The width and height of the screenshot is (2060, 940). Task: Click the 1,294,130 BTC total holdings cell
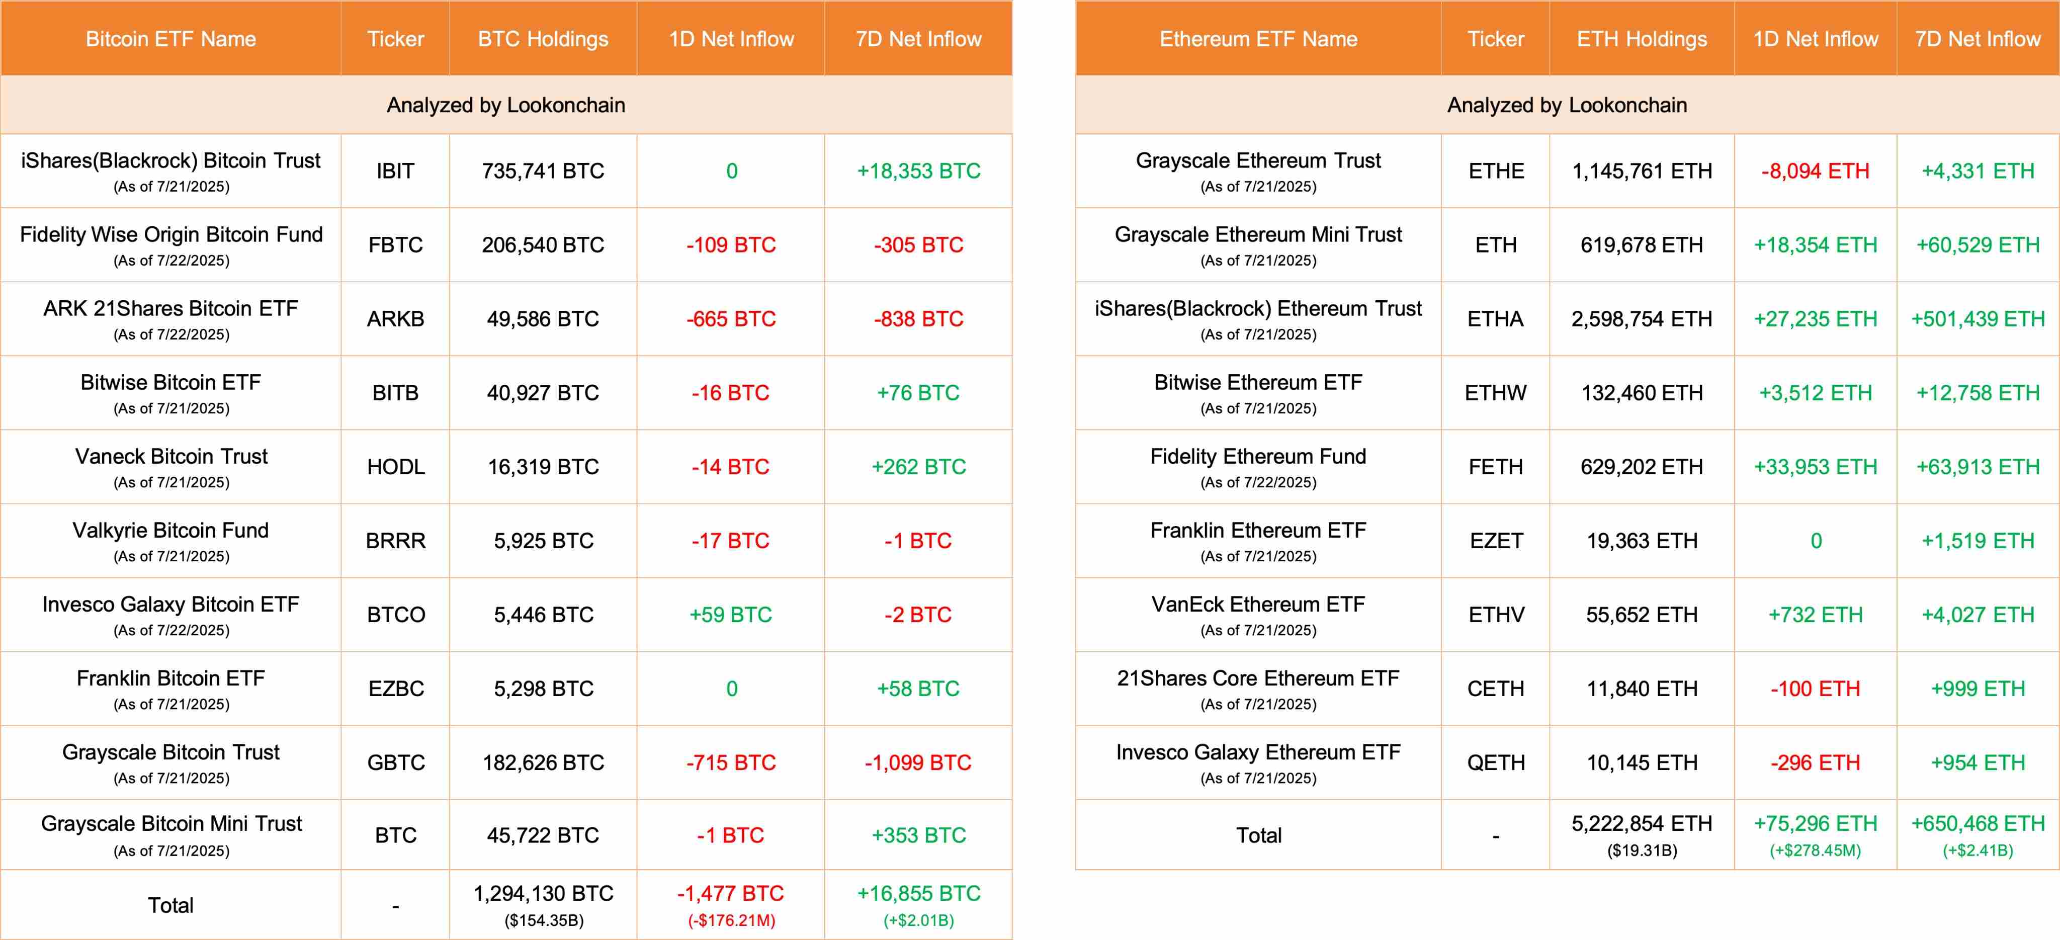tap(543, 904)
